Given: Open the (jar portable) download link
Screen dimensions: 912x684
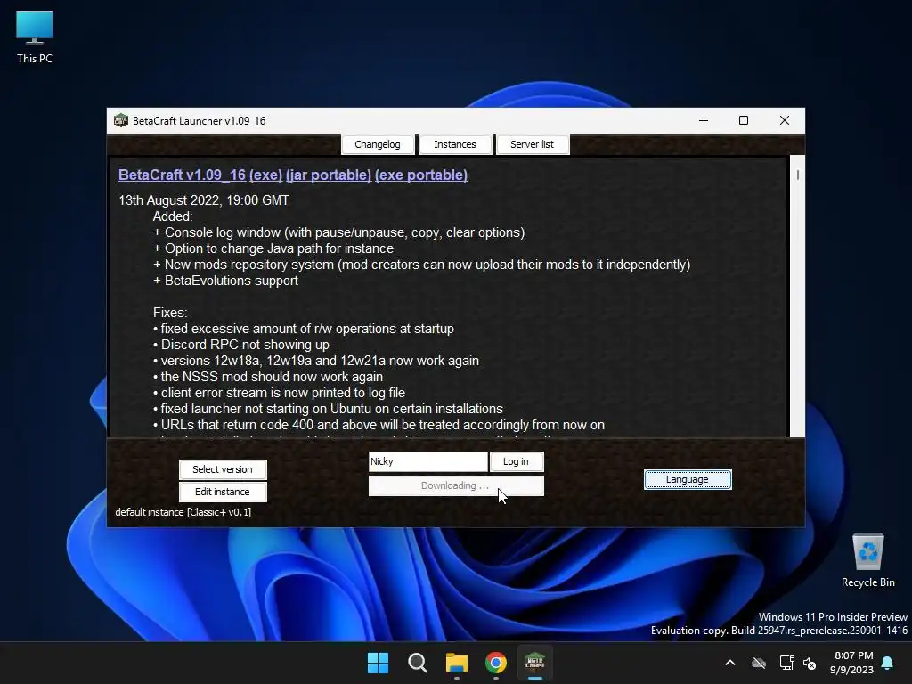Looking at the screenshot, I should (329, 175).
